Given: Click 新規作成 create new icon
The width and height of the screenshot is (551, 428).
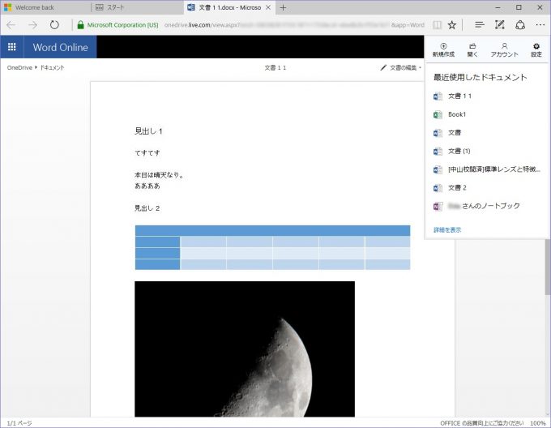Looking at the screenshot, I should (x=443, y=50).
